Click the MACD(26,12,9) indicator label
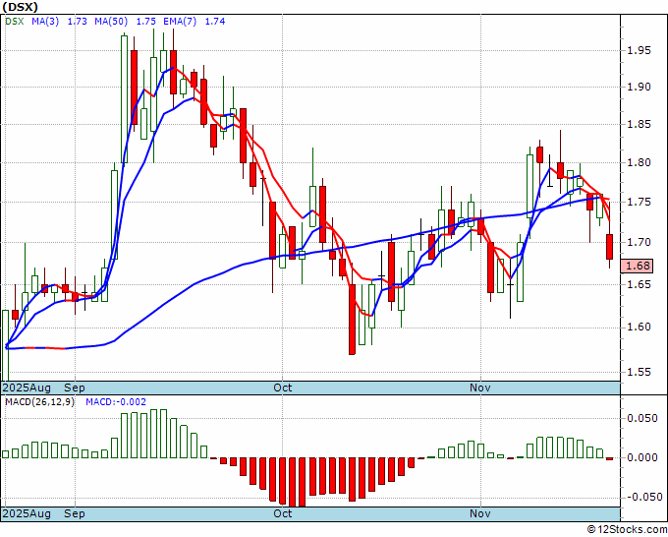The width and height of the screenshot is (668, 537). pyautogui.click(x=39, y=402)
